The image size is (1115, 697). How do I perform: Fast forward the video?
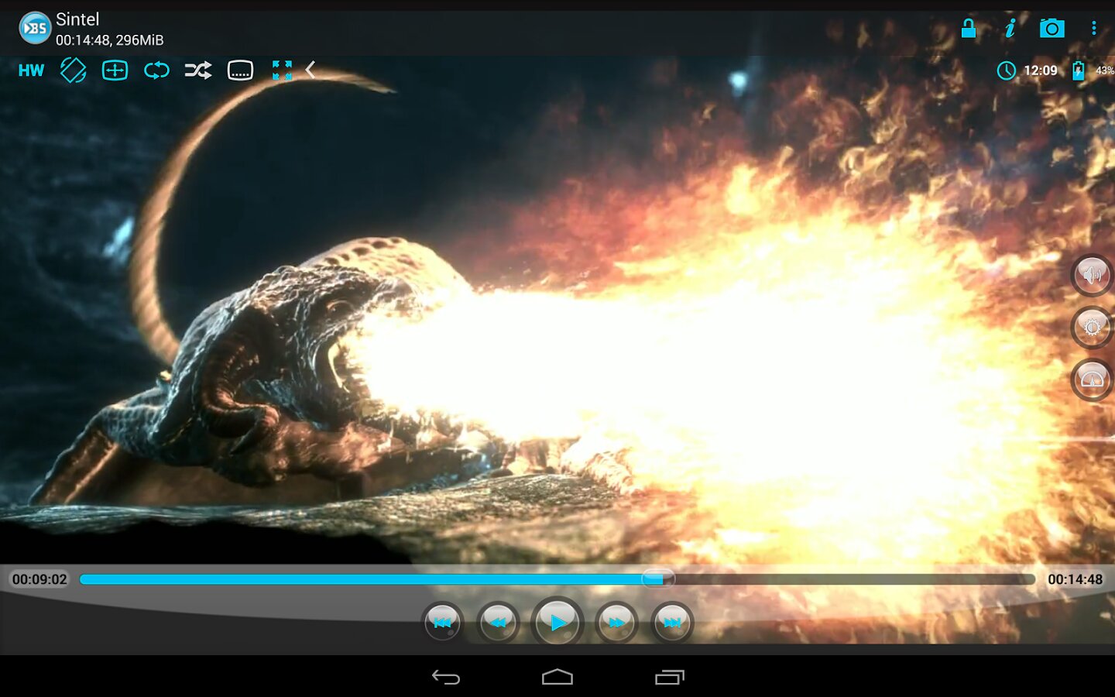(x=616, y=622)
